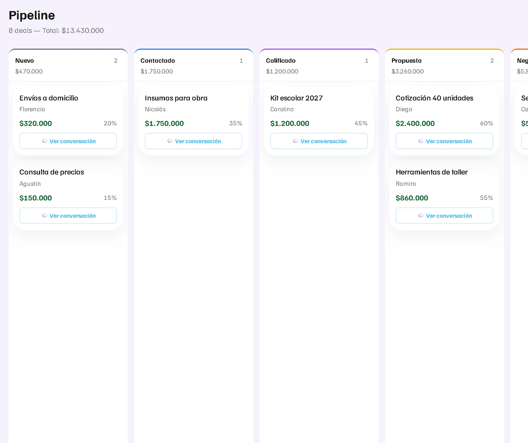Click chat bubble icon on Consulta de precios

click(45, 216)
